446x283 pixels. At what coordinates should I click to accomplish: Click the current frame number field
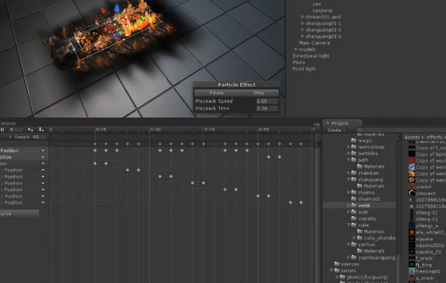coord(16,129)
